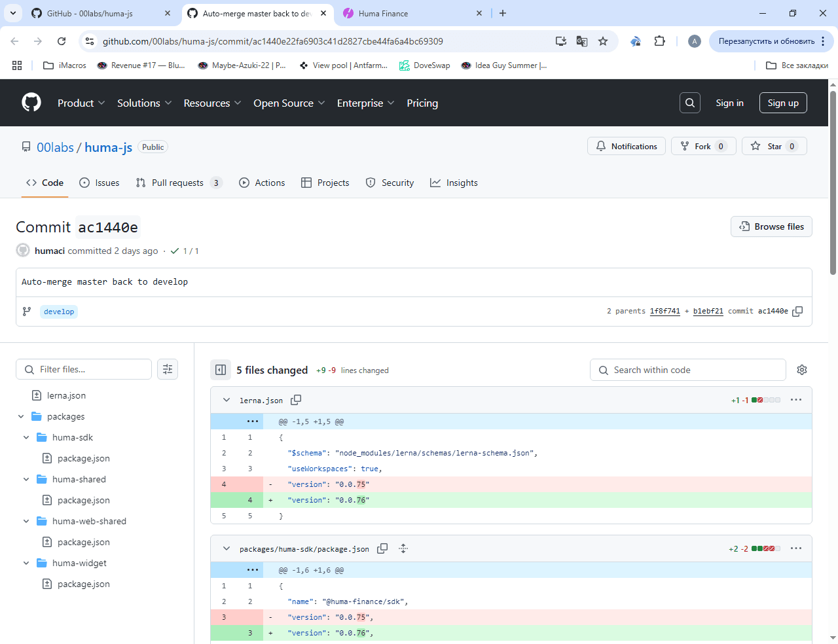Open the Security tab
The image size is (838, 644).
(x=390, y=183)
